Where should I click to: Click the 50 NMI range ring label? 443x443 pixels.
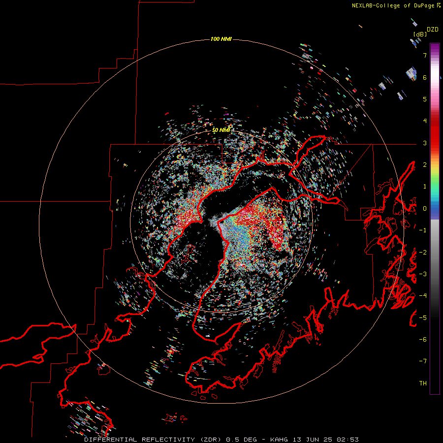click(221, 130)
